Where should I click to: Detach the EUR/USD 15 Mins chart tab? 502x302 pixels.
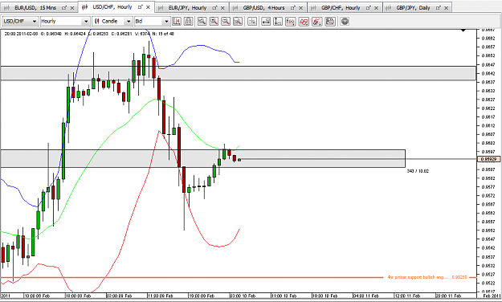click(64, 8)
